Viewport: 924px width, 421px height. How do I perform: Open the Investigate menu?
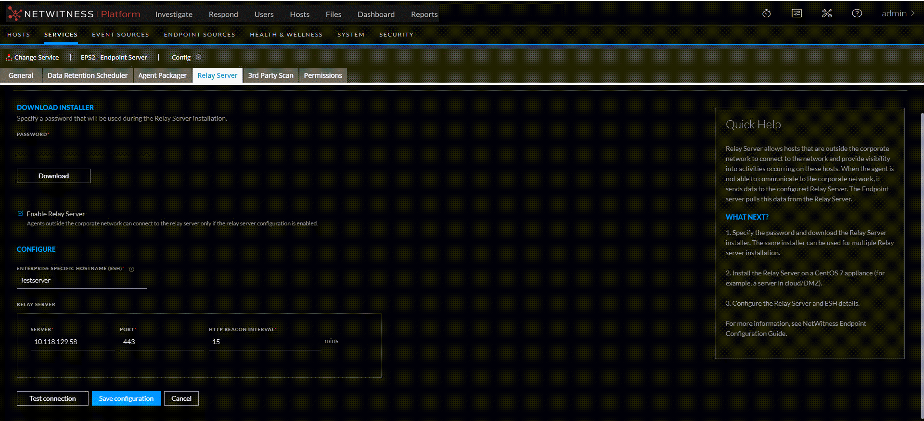tap(174, 14)
